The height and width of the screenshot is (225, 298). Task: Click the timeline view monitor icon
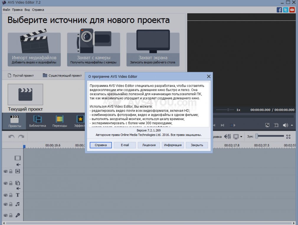click(x=236, y=136)
